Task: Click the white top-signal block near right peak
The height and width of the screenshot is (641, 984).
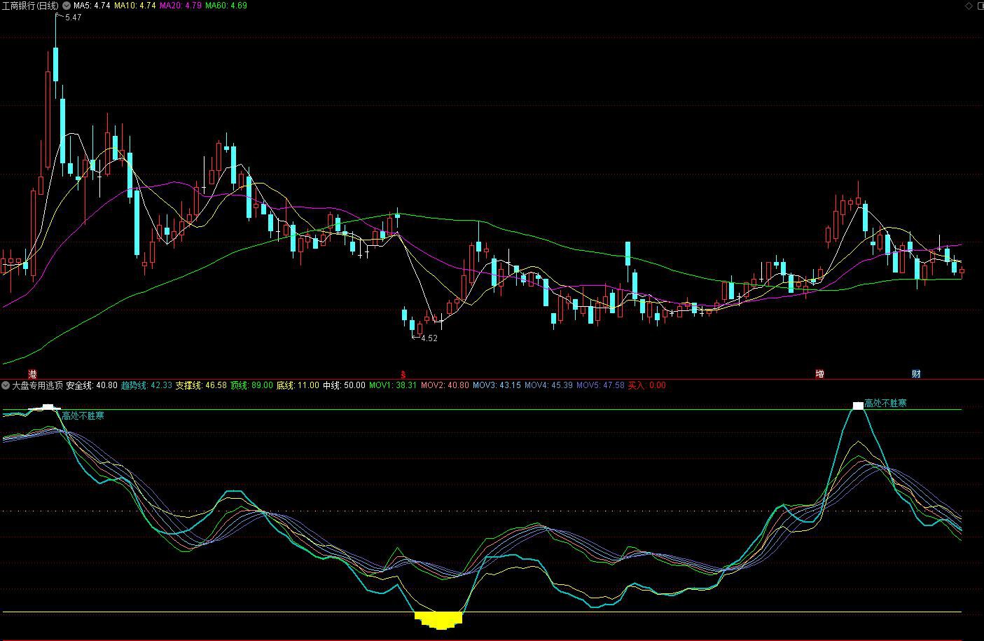Action: tap(858, 406)
